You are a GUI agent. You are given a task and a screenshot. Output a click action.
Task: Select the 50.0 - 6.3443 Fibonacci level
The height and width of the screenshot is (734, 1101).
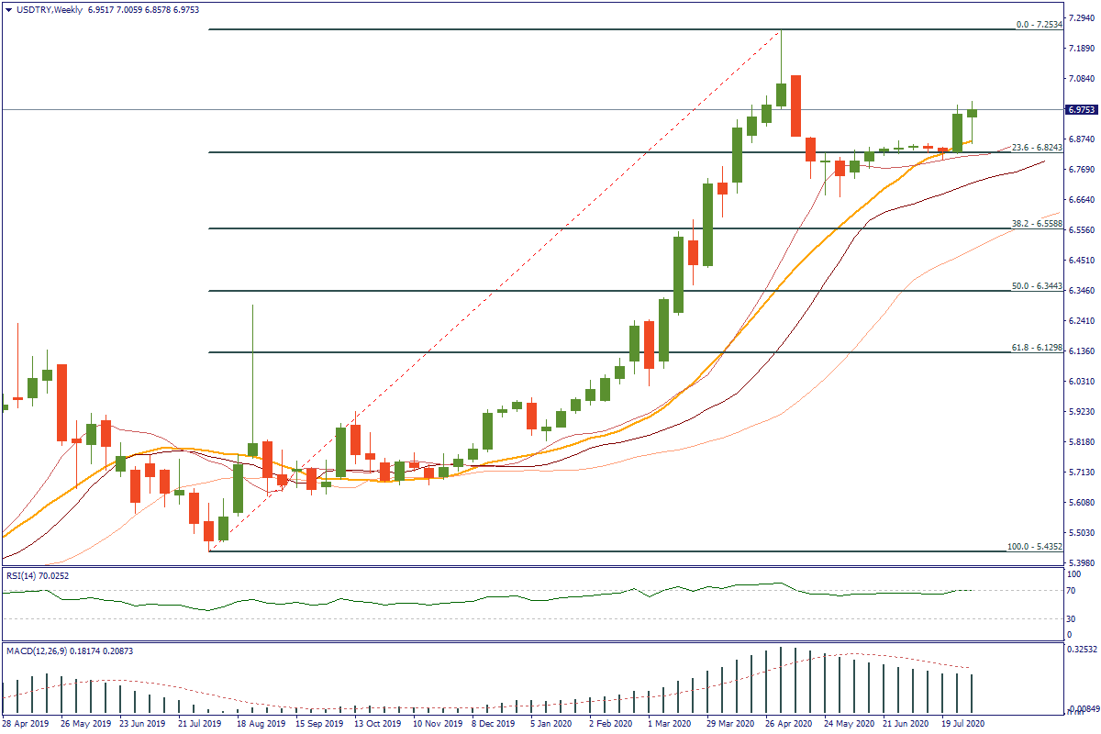[x=1036, y=286]
